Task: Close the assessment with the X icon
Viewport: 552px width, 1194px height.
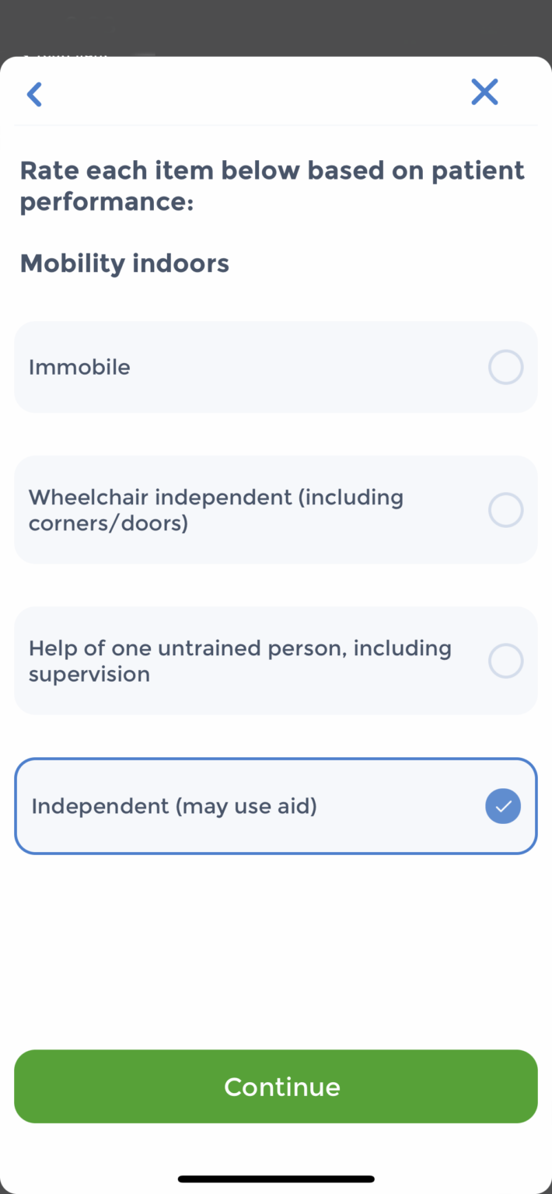Action: [x=484, y=93]
